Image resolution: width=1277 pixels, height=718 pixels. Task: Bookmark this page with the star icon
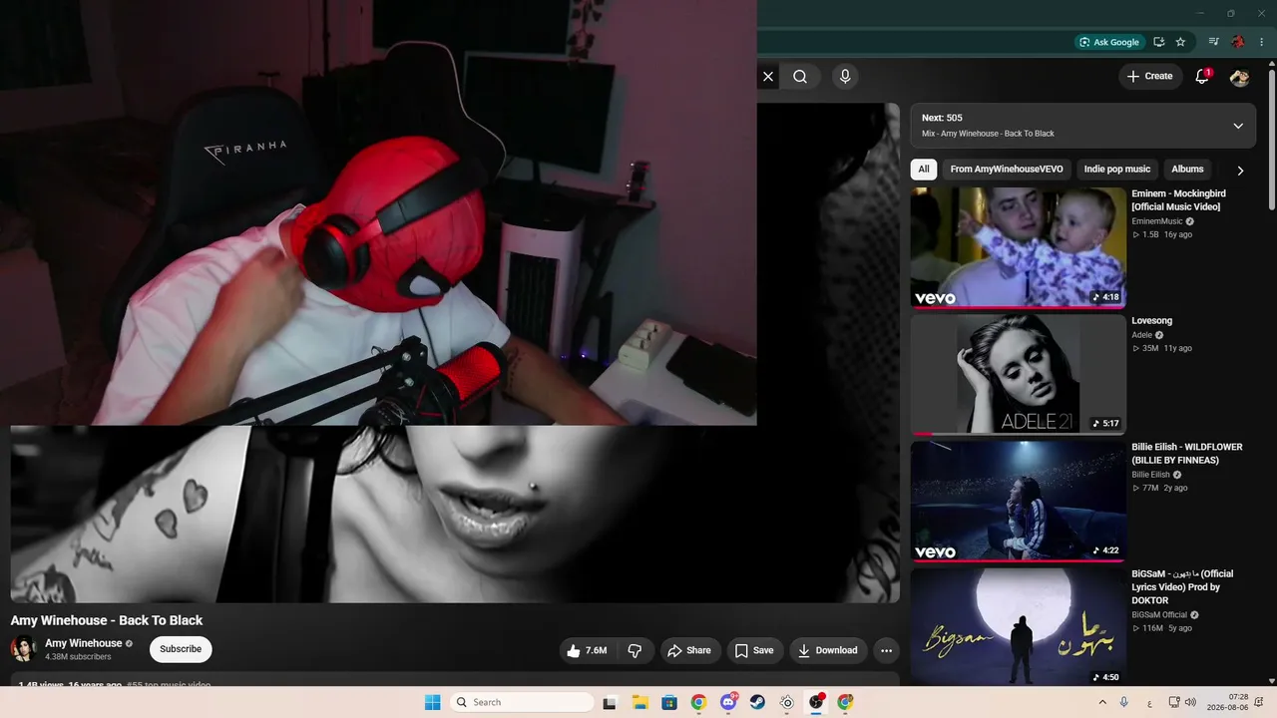click(1181, 42)
